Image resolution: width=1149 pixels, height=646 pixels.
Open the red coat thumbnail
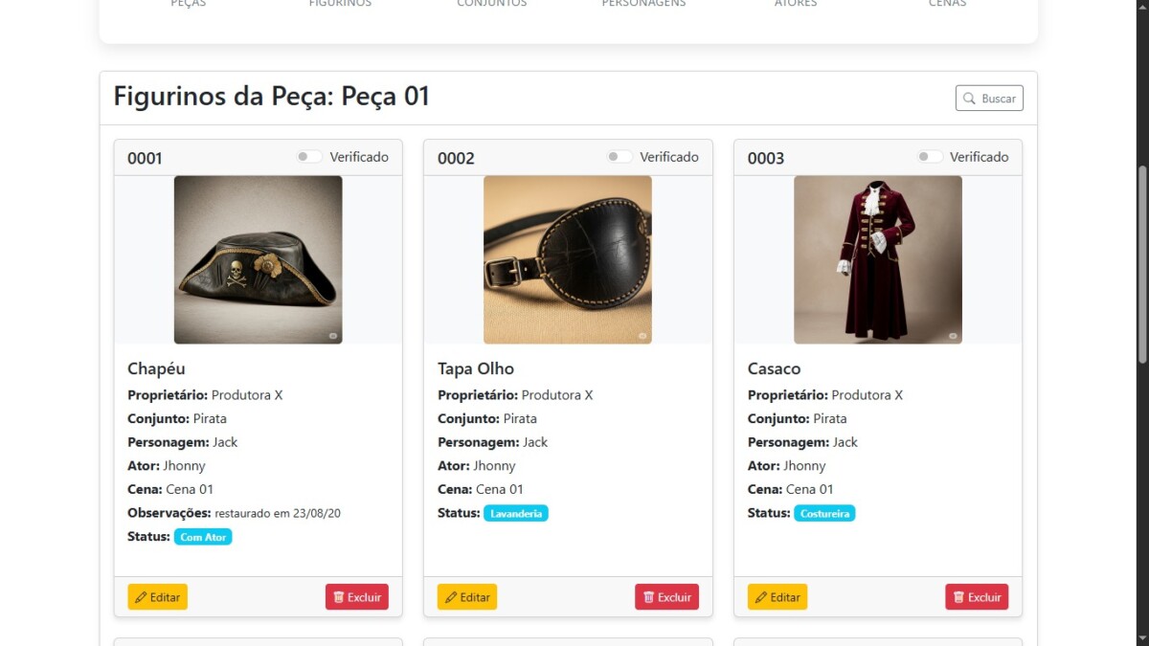tap(878, 259)
